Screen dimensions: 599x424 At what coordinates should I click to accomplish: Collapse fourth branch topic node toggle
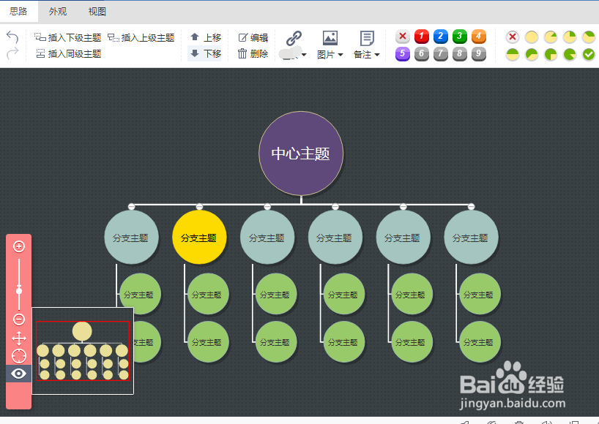pos(335,206)
